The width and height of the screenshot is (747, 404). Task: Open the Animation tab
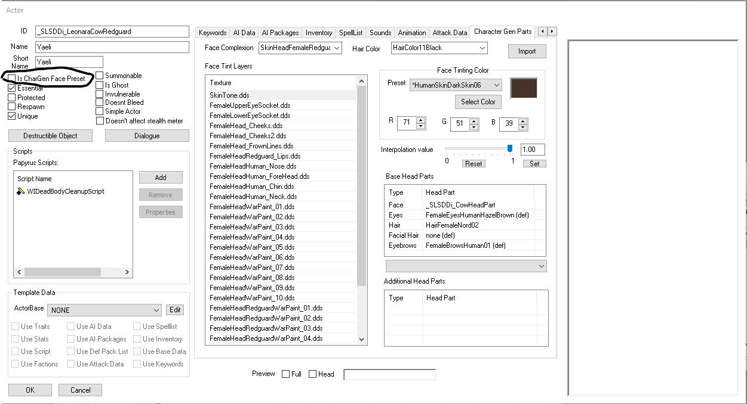click(412, 33)
